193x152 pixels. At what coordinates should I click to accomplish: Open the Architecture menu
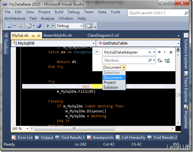point(15,18)
